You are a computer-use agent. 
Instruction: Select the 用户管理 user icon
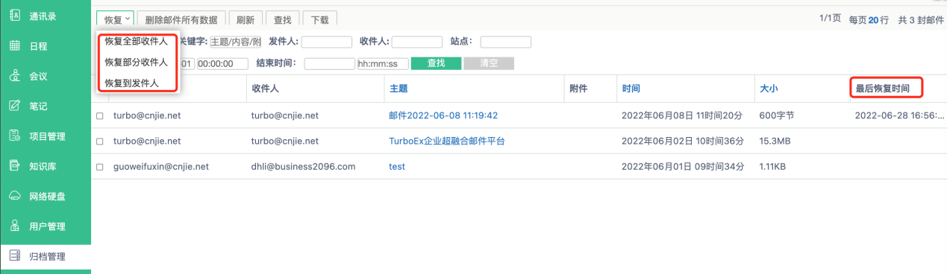coord(14,226)
